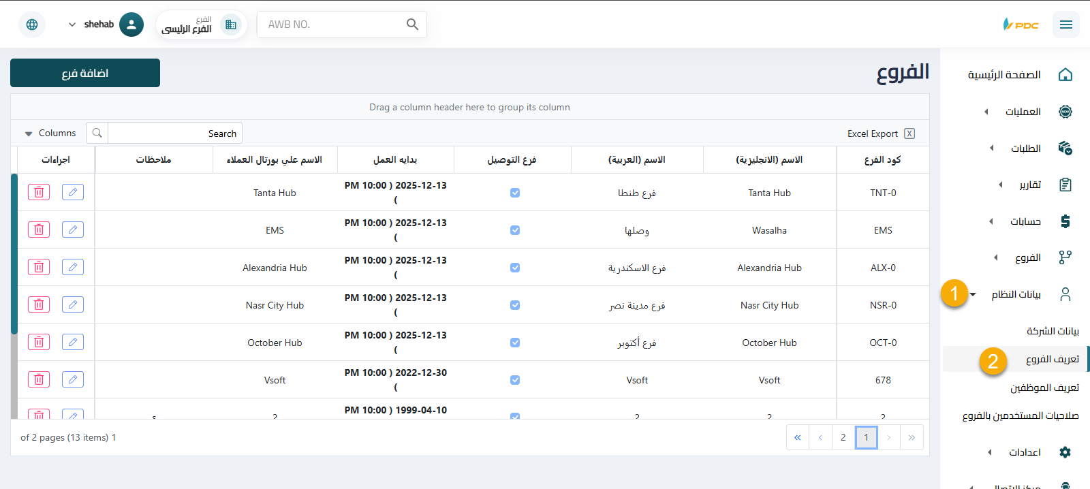Sort by كود الفرع column header
Image resolution: width=1090 pixels, height=489 pixels.
[x=883, y=159]
